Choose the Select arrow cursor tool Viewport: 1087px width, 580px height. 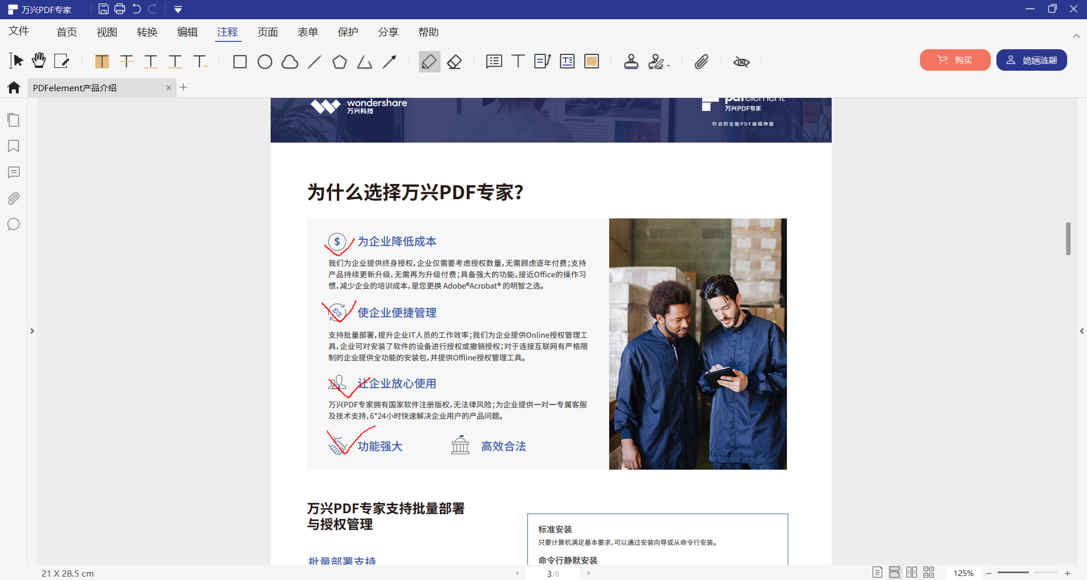(16, 61)
